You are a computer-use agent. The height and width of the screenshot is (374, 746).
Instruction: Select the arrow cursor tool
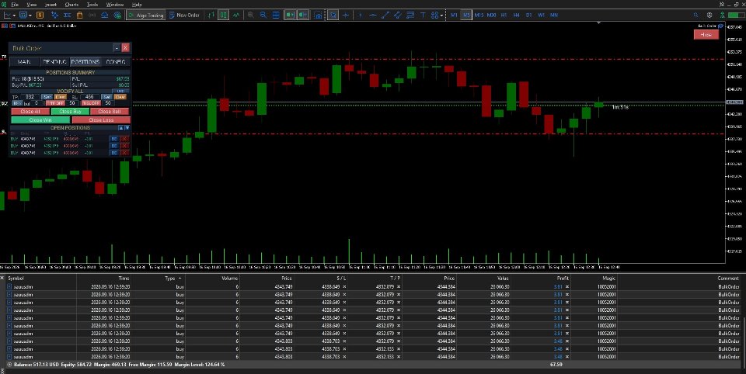click(x=334, y=16)
